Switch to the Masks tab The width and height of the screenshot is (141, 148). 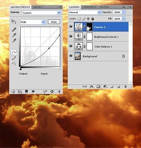click(38, 7)
